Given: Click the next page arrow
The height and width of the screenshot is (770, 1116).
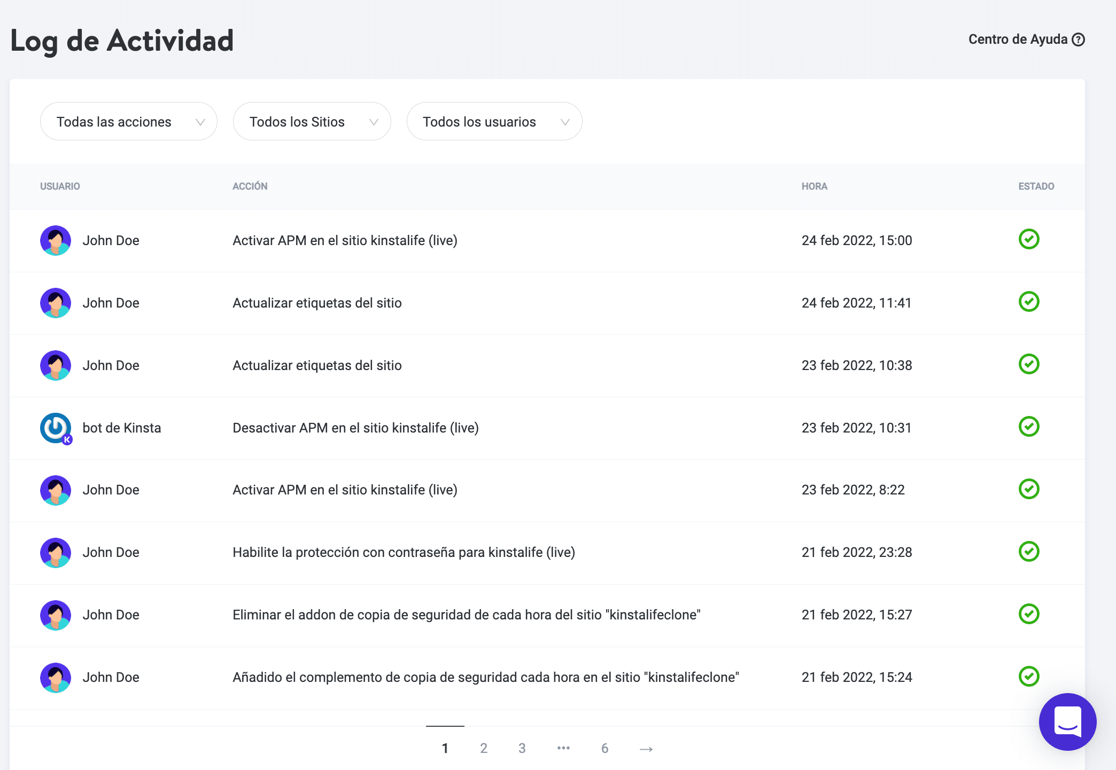Looking at the screenshot, I should pos(646,749).
